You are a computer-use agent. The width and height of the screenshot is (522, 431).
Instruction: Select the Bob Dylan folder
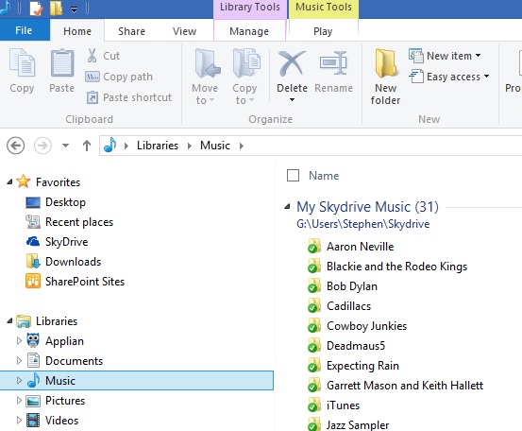[x=343, y=286]
